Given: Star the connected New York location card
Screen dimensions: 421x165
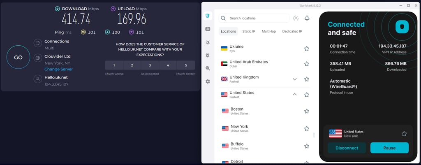Looking at the screenshot, I should click(404, 134).
